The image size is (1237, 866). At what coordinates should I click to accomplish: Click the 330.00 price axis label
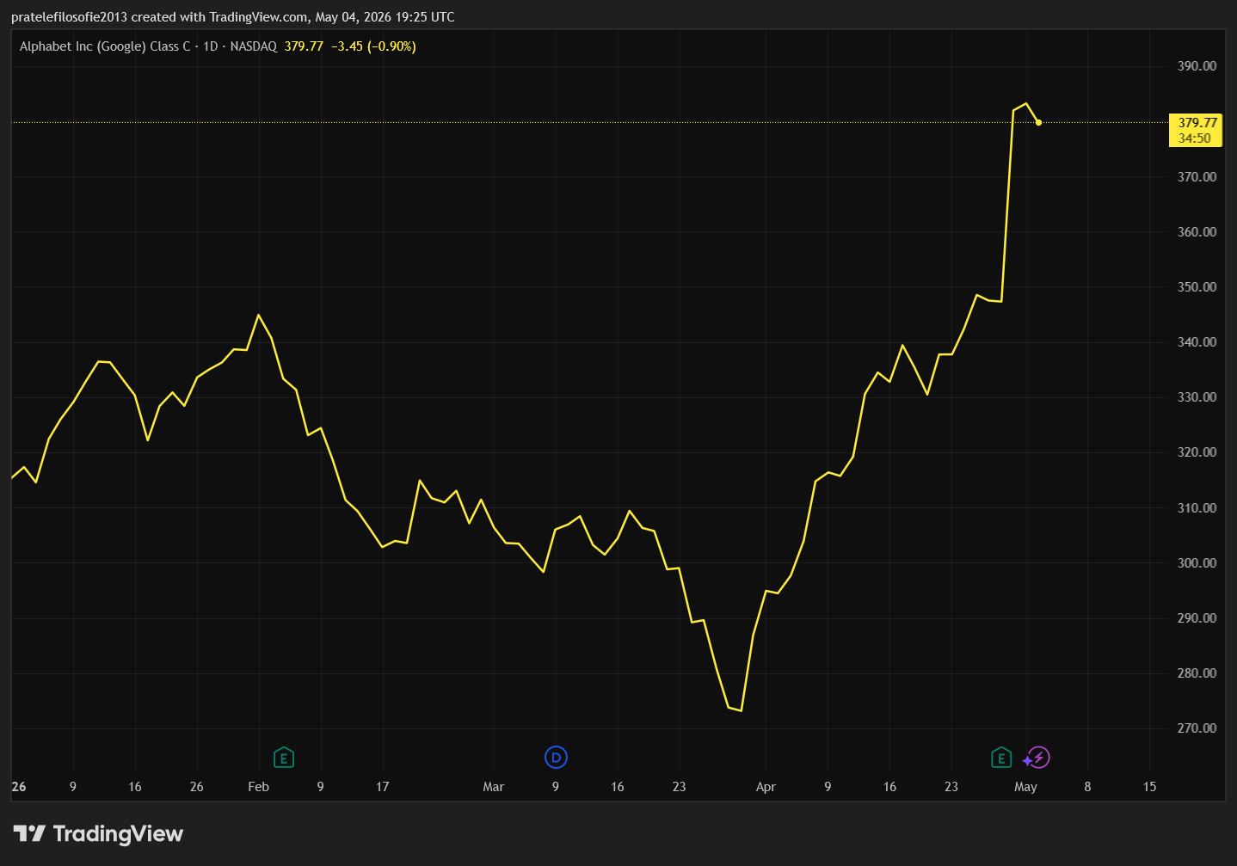(1197, 397)
